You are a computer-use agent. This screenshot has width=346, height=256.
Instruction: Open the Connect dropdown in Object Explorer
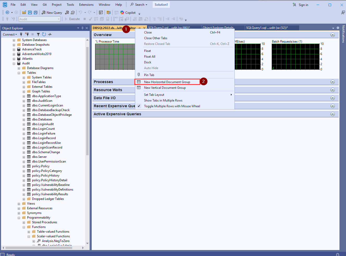click(x=10, y=34)
